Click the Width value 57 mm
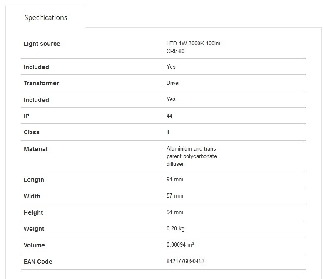 175,195
